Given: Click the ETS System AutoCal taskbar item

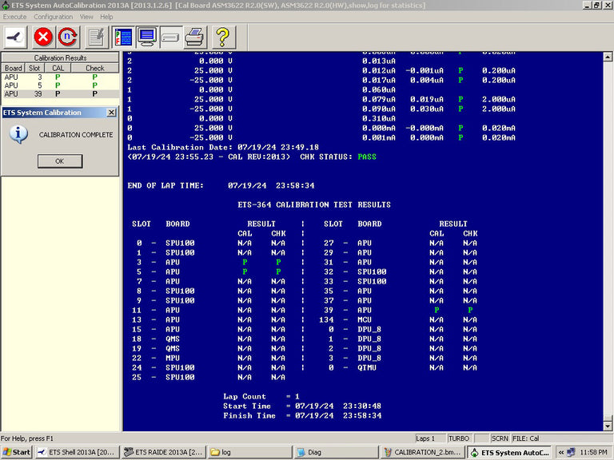Looking at the screenshot, I should pyautogui.click(x=509, y=452).
